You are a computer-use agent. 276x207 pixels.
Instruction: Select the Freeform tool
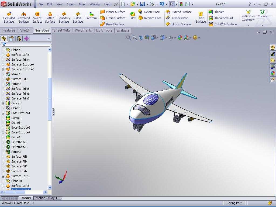(x=91, y=16)
